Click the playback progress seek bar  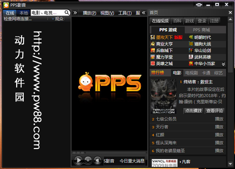click(x=110, y=152)
